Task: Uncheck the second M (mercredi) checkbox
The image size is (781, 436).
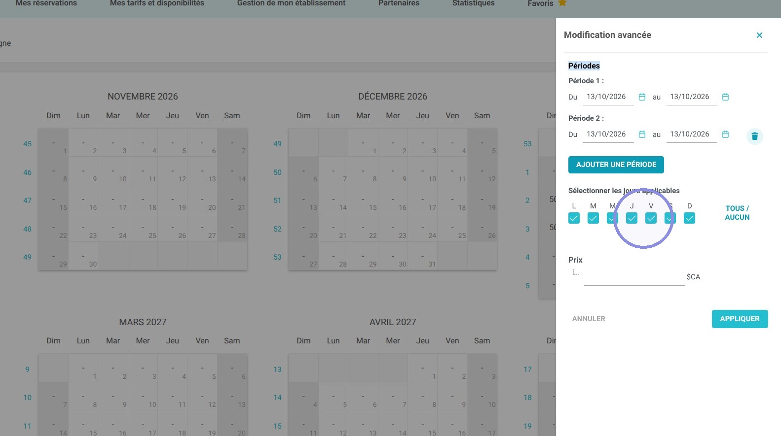Action: pos(612,218)
